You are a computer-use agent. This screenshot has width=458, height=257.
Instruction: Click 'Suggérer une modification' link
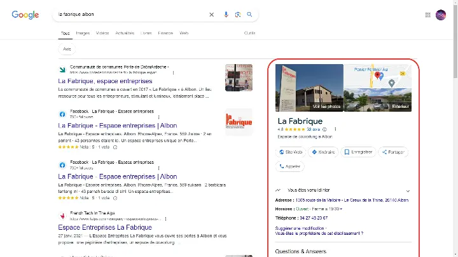tap(300, 228)
